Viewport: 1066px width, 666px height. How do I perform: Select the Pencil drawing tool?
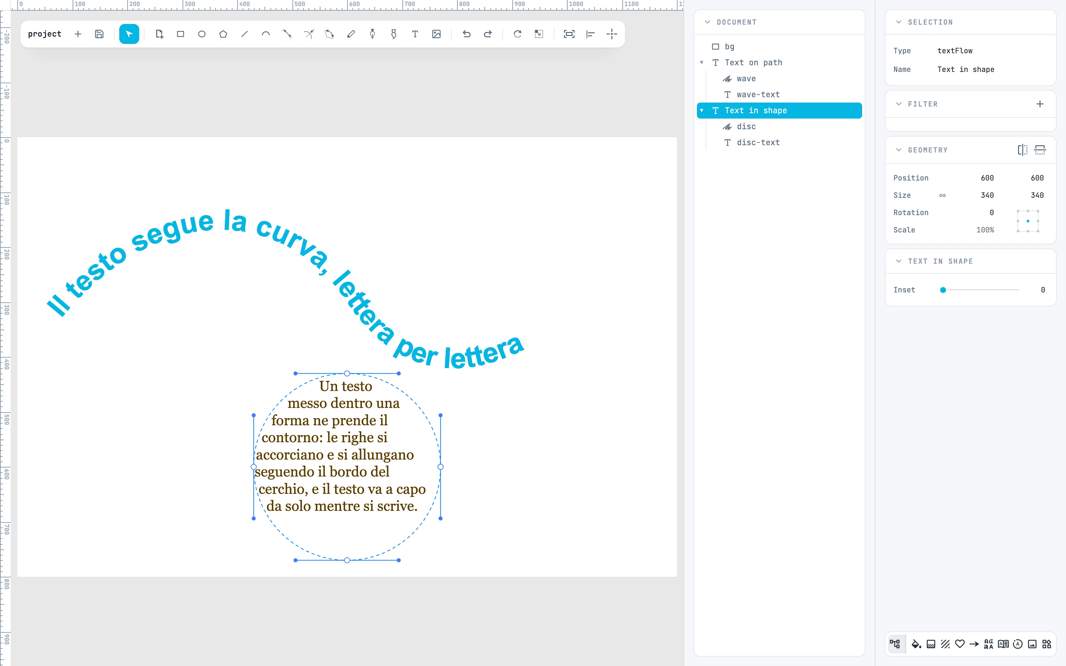[351, 34]
